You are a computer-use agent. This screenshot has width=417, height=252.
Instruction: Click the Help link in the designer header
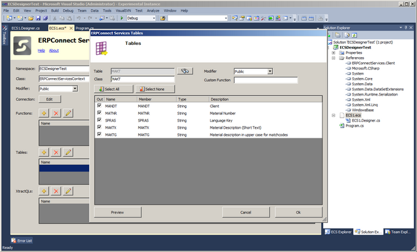(x=41, y=51)
